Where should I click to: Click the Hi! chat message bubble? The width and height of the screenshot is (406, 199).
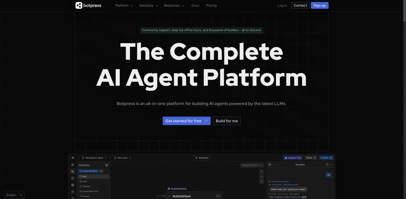click(329, 175)
